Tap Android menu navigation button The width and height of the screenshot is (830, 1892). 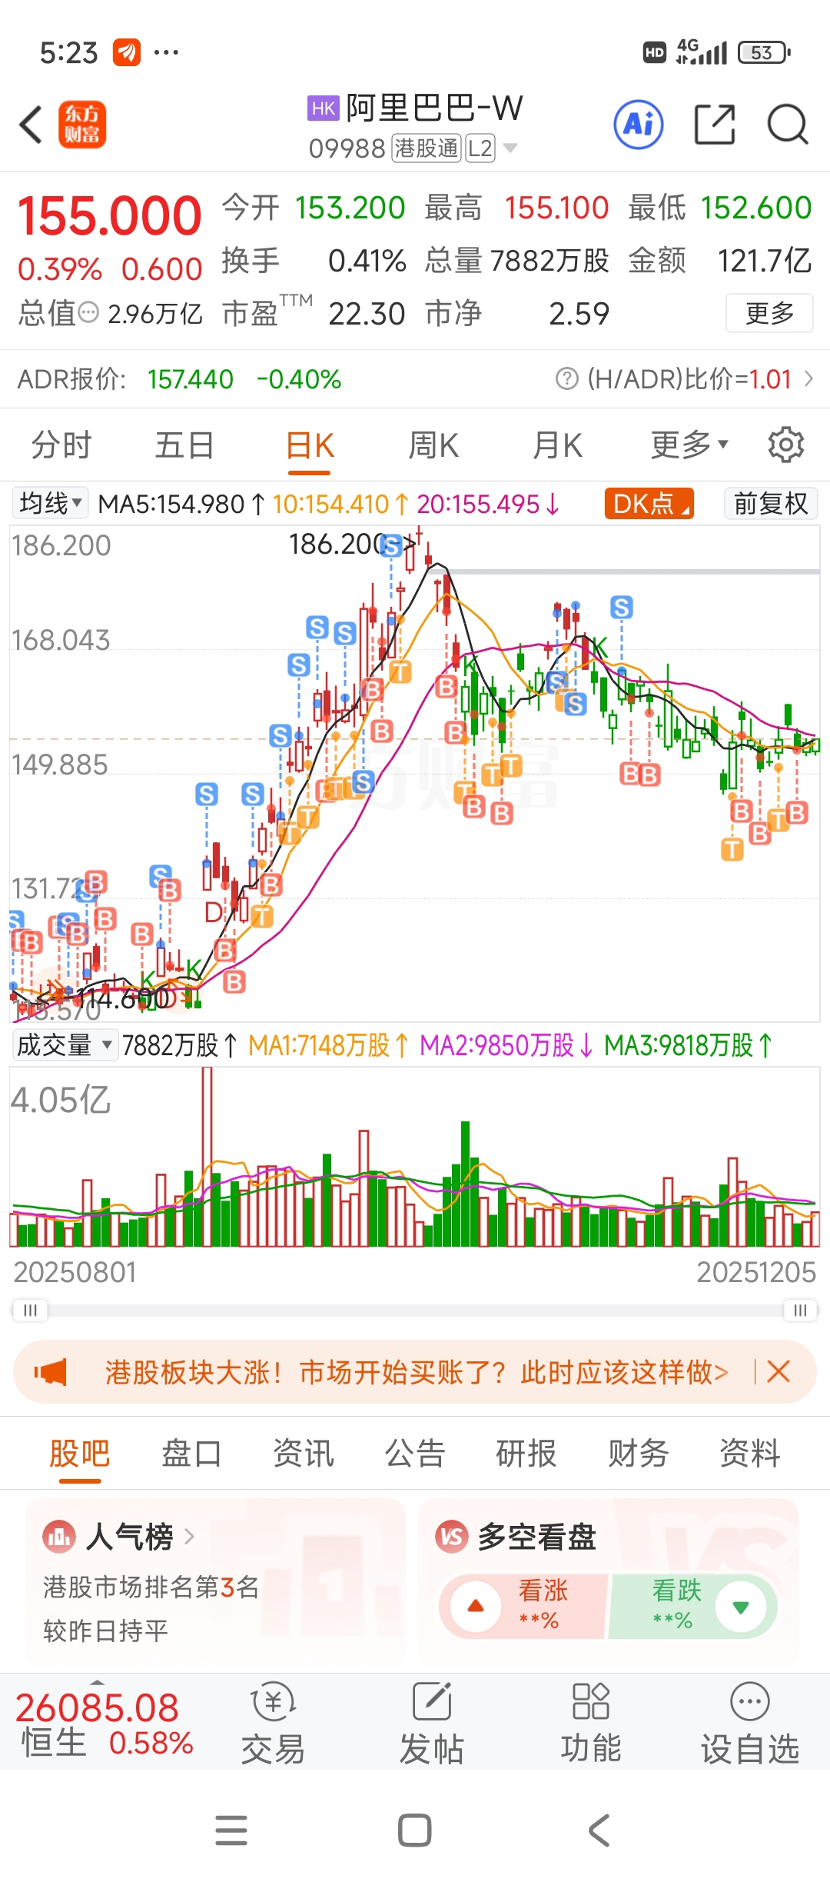[231, 1830]
